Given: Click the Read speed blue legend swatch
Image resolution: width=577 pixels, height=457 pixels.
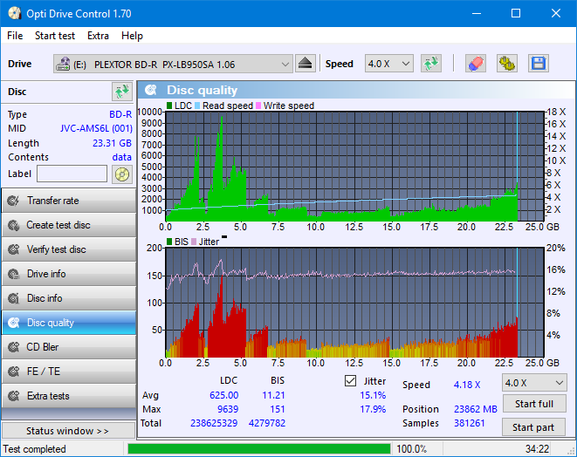Looking at the screenshot, I should click(197, 106).
